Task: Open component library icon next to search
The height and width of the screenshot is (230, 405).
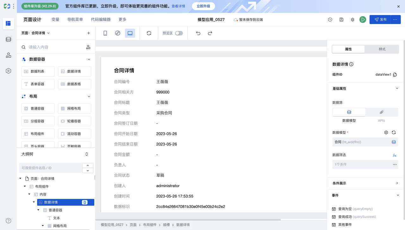Action: coord(88,47)
